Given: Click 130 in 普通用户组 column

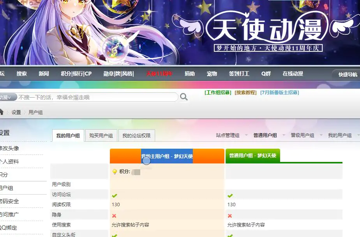Looking at the screenshot, I should (x=231, y=204).
